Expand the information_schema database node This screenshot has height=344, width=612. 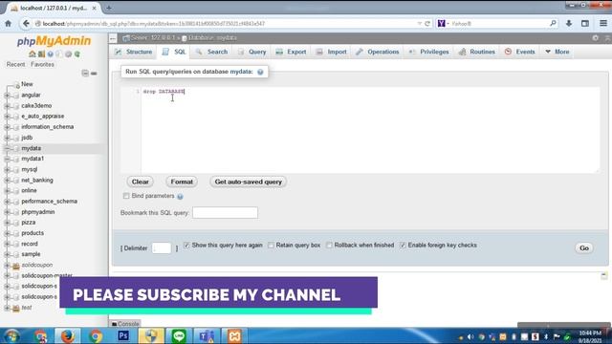click(7, 127)
